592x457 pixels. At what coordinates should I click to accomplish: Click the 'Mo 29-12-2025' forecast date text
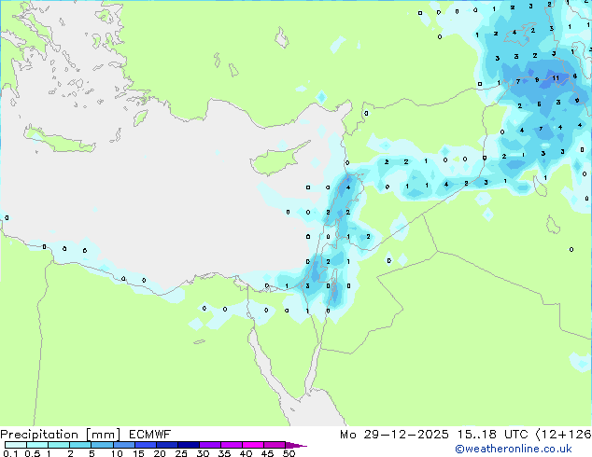coord(395,435)
